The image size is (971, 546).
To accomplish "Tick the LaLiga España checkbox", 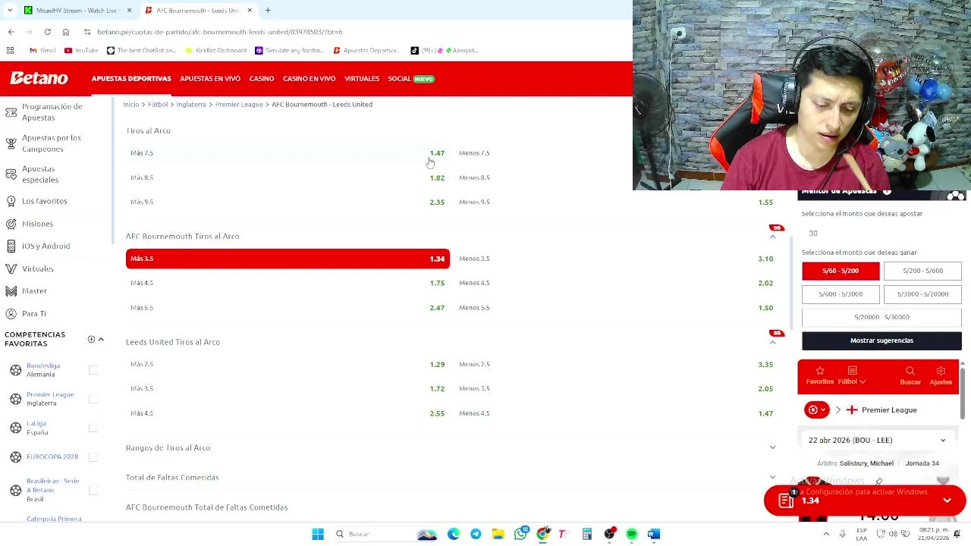I will 93,428.
